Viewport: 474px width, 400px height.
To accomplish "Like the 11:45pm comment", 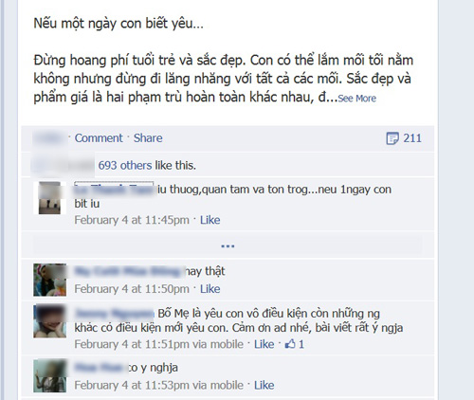I will click(210, 220).
